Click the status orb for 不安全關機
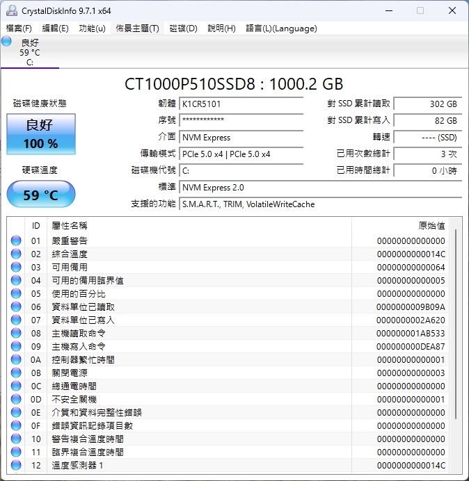 coord(16,400)
